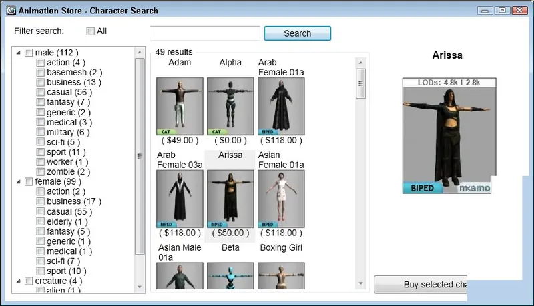Click the Search button
Viewport: 534px width, 306px height.
(297, 33)
